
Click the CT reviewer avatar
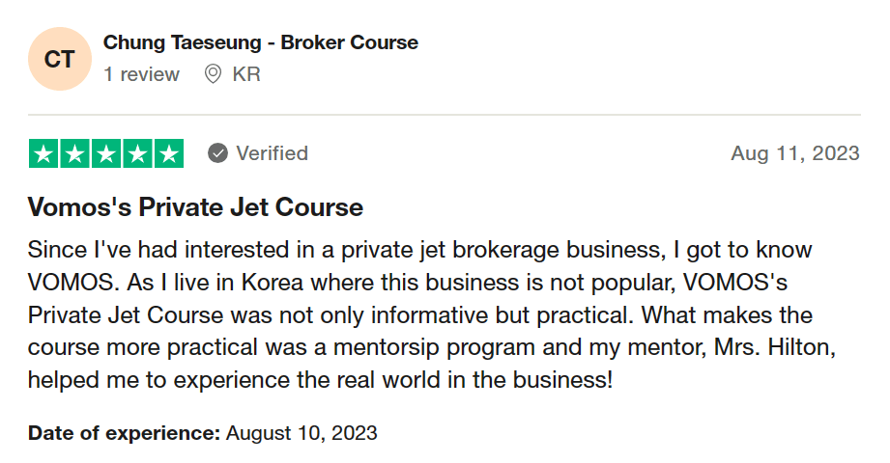coord(60,59)
